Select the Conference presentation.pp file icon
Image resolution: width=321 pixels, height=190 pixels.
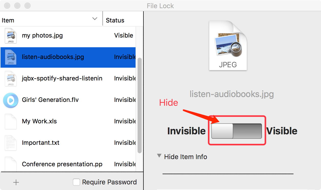(x=11, y=163)
